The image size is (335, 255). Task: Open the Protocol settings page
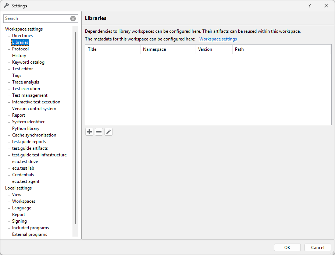click(x=20, y=49)
